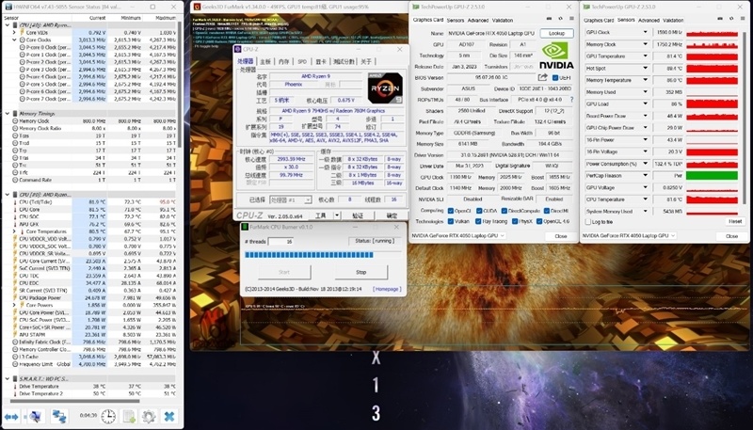The height and width of the screenshot is (430, 753).
Task: Click CPU-Z title bar app icon
Action: [x=238, y=49]
